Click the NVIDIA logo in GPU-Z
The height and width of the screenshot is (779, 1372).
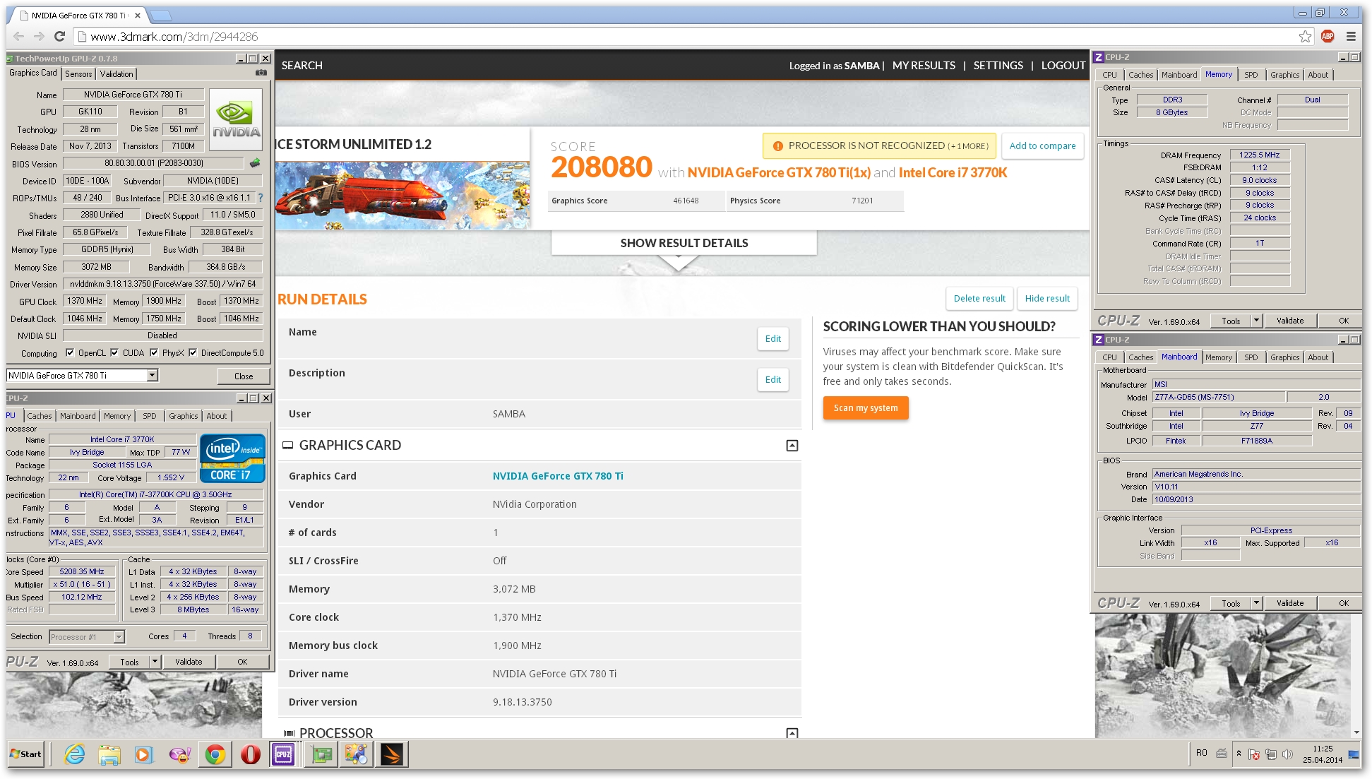[x=237, y=119]
